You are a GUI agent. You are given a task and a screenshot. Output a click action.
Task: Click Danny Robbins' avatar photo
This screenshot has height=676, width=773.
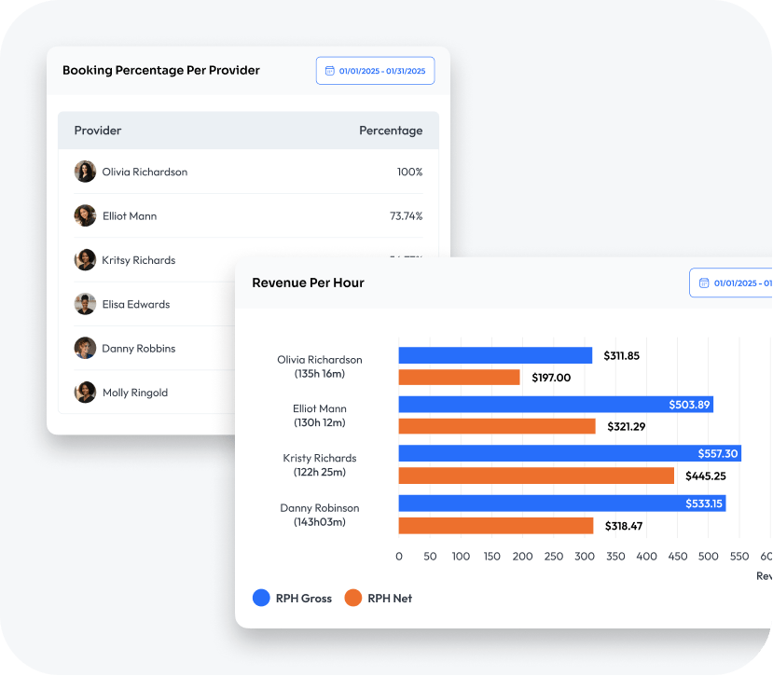click(86, 348)
